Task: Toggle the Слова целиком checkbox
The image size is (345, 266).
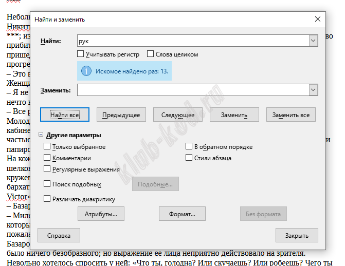Action: point(151,54)
